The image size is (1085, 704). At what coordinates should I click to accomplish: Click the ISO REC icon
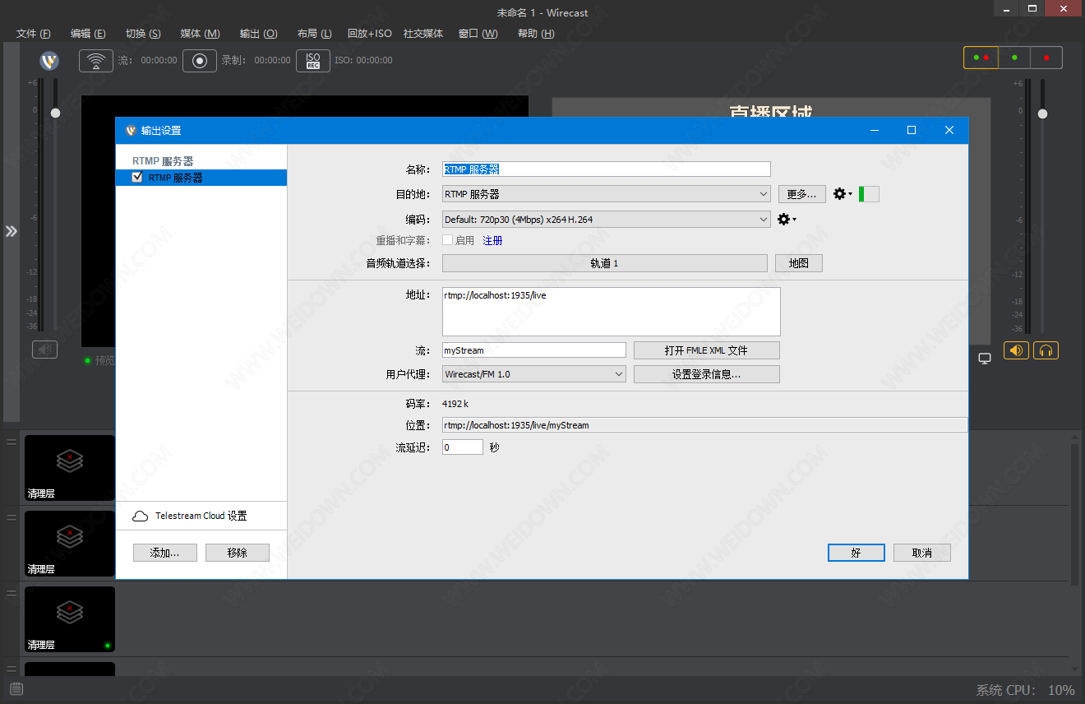[x=313, y=61]
